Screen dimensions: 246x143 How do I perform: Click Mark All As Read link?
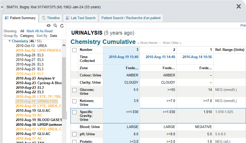coord(40,31)
